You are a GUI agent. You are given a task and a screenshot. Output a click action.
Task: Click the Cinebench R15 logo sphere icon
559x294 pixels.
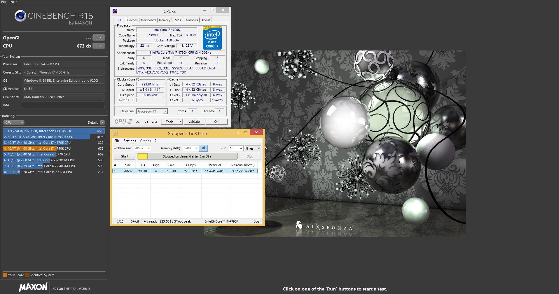[x=20, y=16]
